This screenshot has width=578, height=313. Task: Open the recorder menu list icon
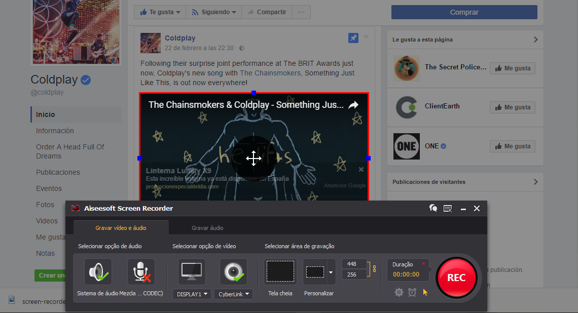pos(447,208)
